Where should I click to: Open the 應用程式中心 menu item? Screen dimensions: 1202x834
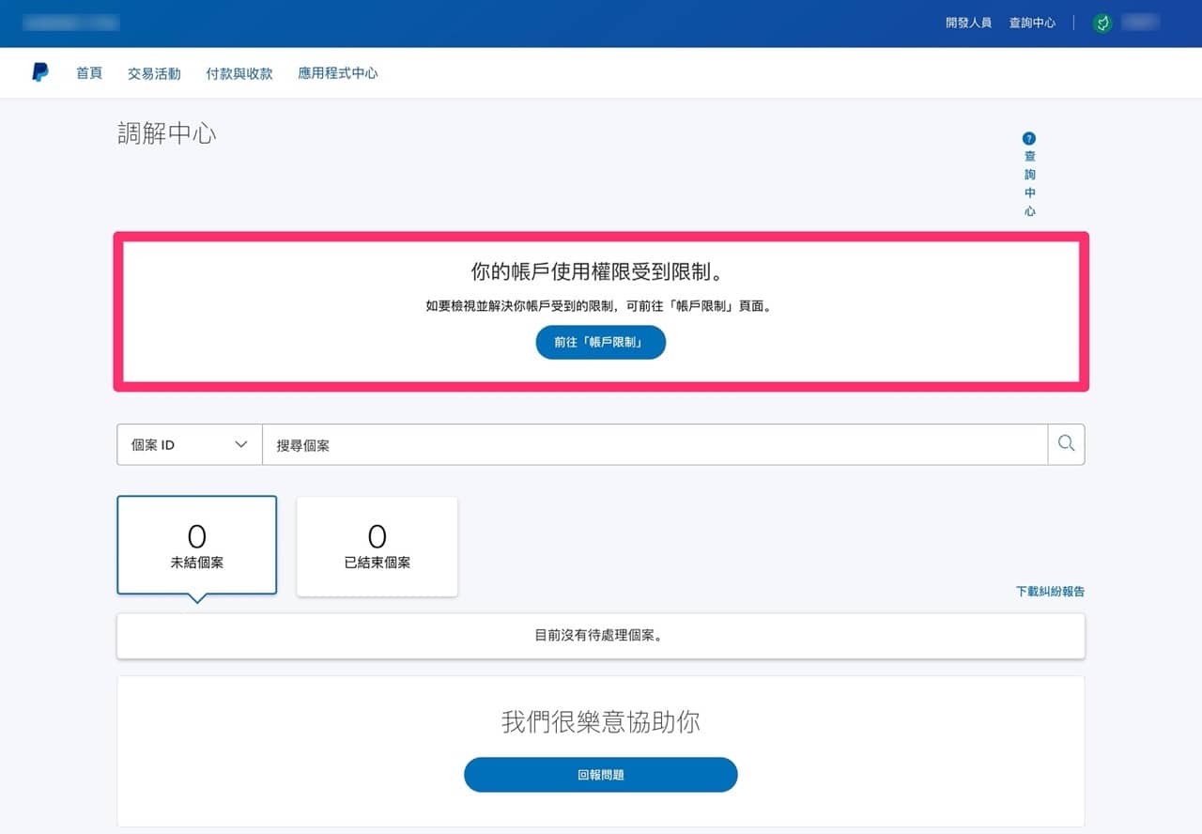[x=338, y=73]
